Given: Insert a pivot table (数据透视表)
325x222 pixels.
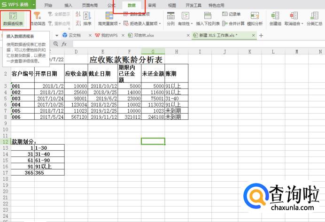Looking at the screenshot, I should (x=13, y=19).
